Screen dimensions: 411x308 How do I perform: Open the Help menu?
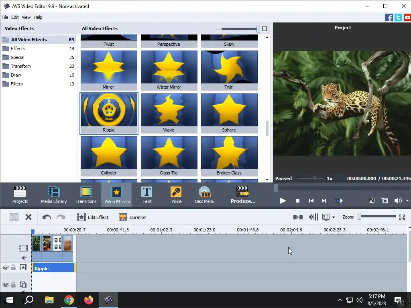[38, 17]
